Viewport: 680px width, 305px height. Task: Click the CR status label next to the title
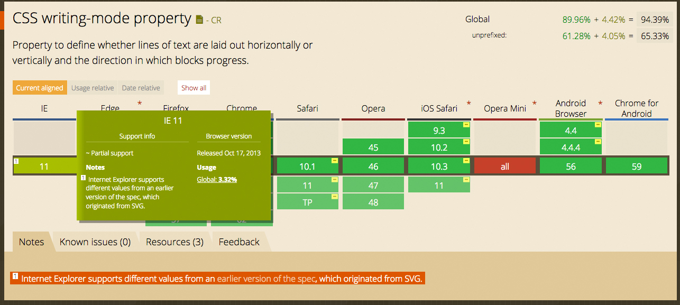(216, 20)
